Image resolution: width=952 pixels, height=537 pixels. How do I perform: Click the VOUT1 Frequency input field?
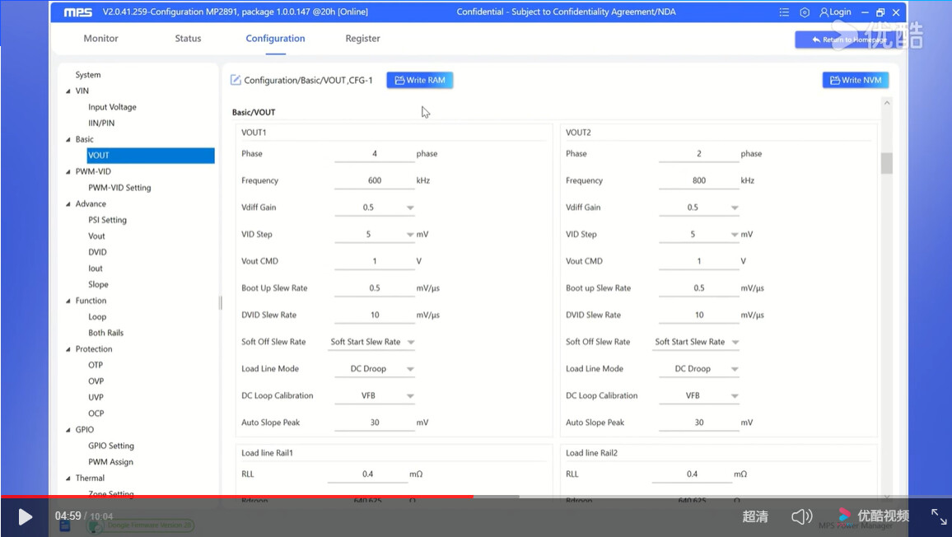(375, 180)
